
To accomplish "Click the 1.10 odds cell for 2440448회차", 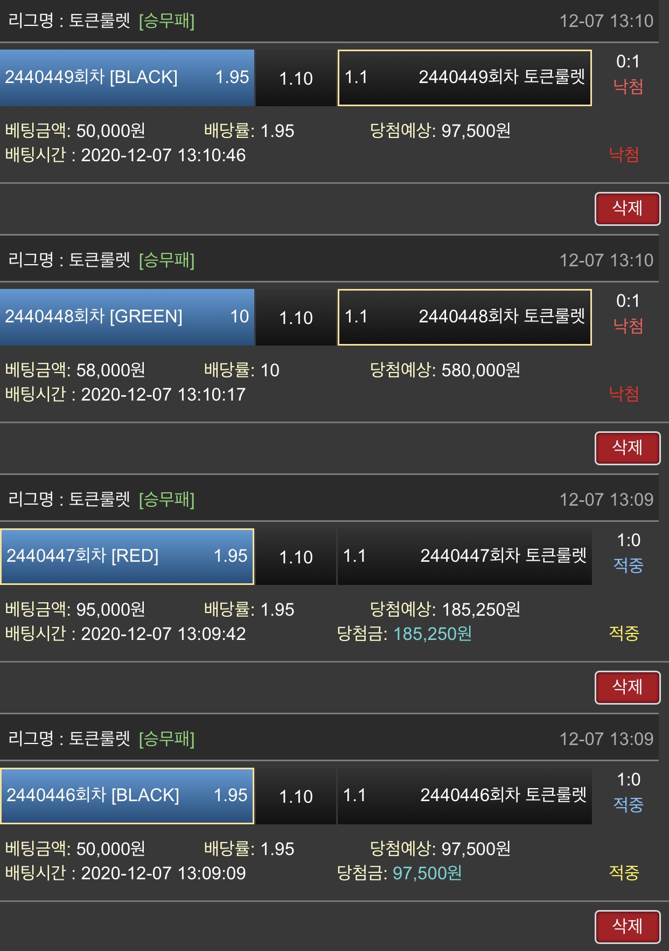I will tap(296, 318).
